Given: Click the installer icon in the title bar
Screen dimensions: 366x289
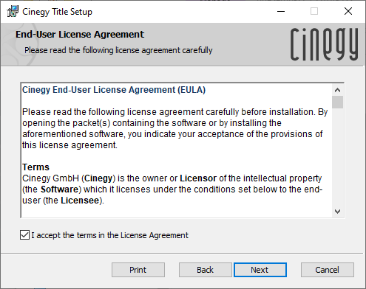Looking at the screenshot, I should [x=13, y=11].
